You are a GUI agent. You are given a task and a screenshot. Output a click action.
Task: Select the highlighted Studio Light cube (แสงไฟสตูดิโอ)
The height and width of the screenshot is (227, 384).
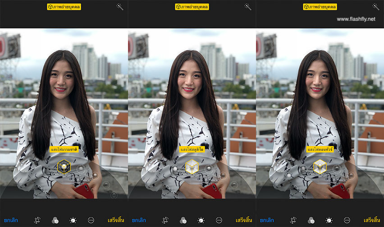click(x=192, y=167)
